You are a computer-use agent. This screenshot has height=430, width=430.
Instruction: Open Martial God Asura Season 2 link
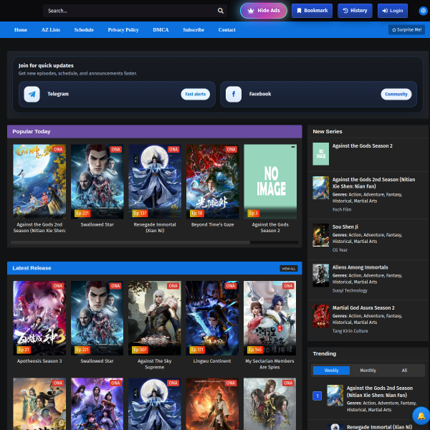363,307
